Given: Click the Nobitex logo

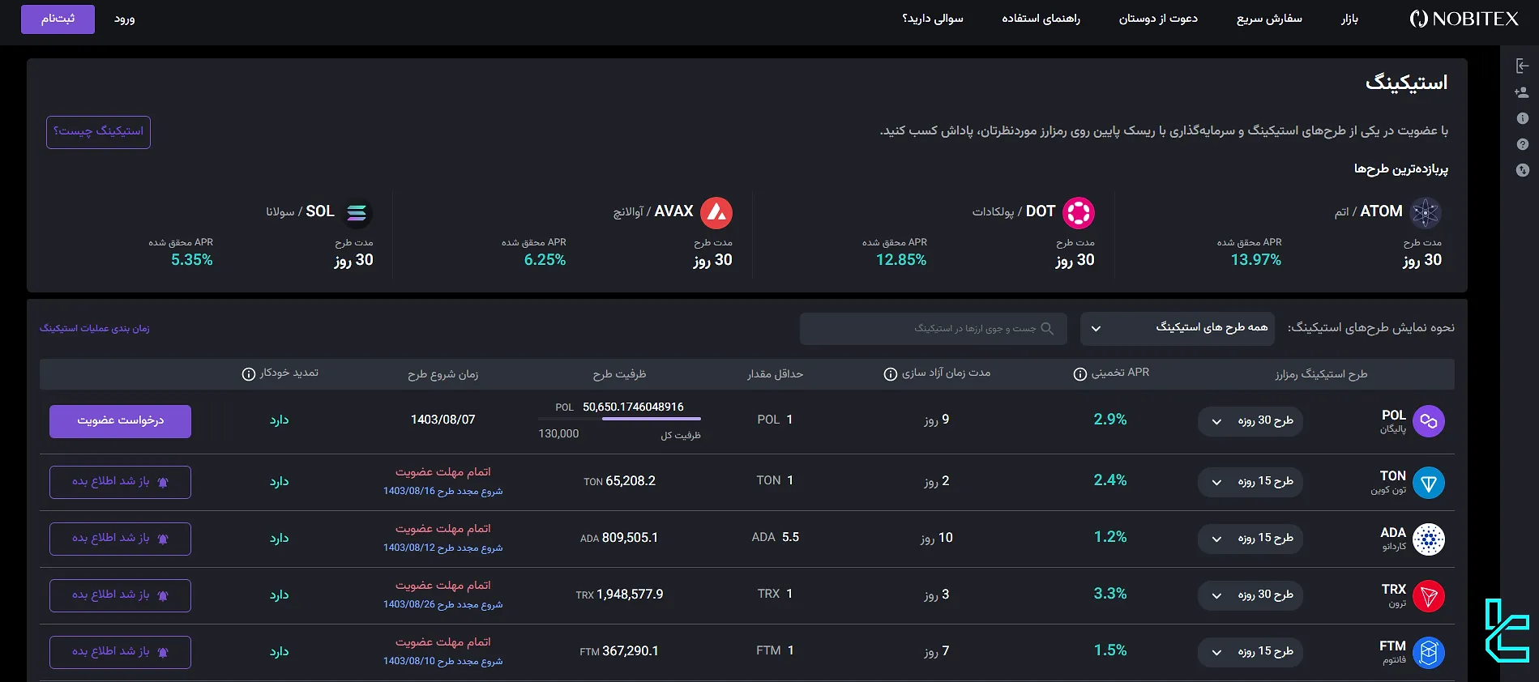Looking at the screenshot, I should tap(1464, 19).
